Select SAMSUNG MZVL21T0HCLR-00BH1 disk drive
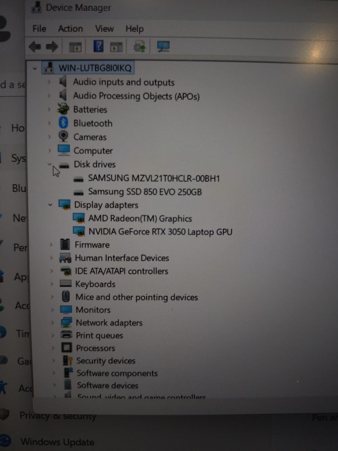This screenshot has width=338, height=451. coord(154,178)
